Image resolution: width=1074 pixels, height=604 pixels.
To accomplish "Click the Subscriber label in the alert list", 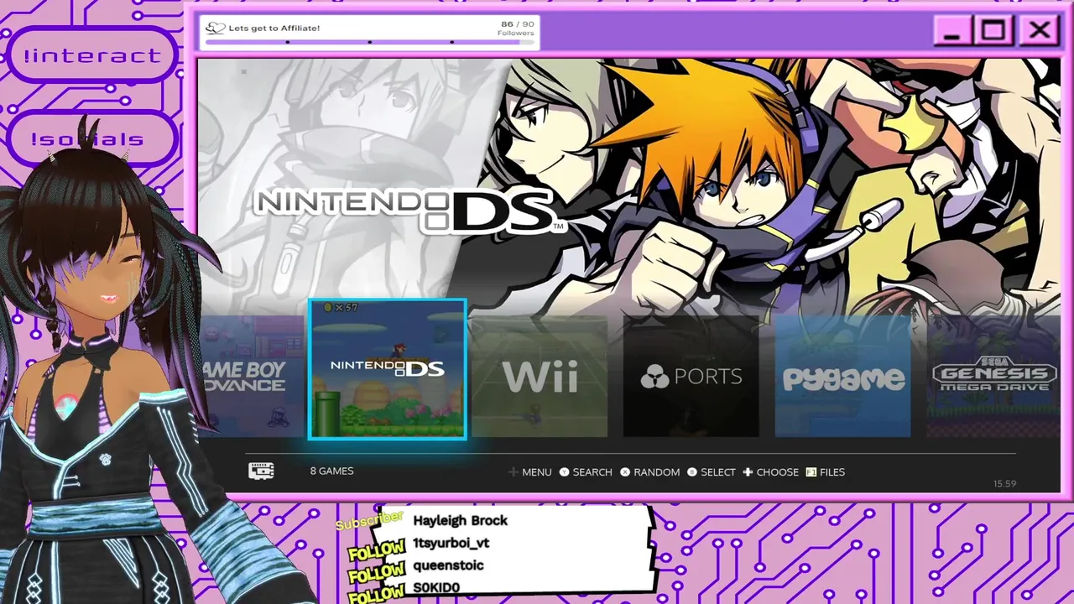I will (369, 521).
